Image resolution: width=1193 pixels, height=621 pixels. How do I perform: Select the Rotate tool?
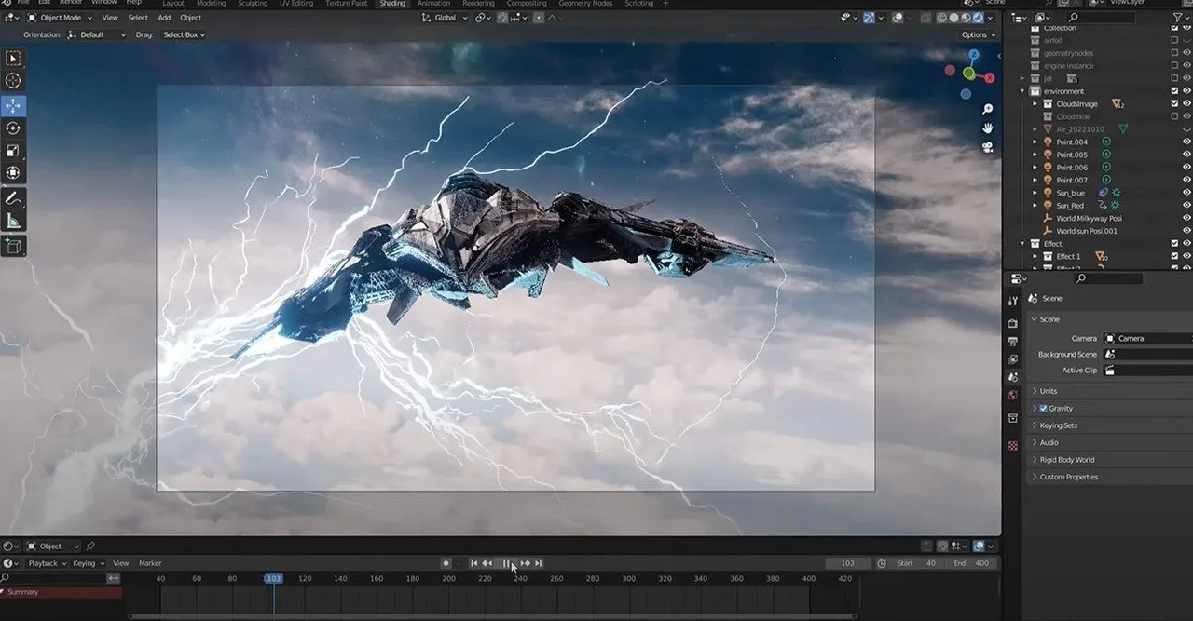click(13, 128)
